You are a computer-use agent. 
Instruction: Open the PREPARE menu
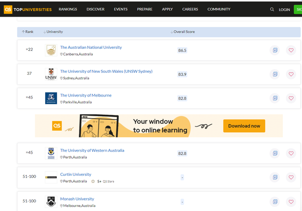click(144, 9)
